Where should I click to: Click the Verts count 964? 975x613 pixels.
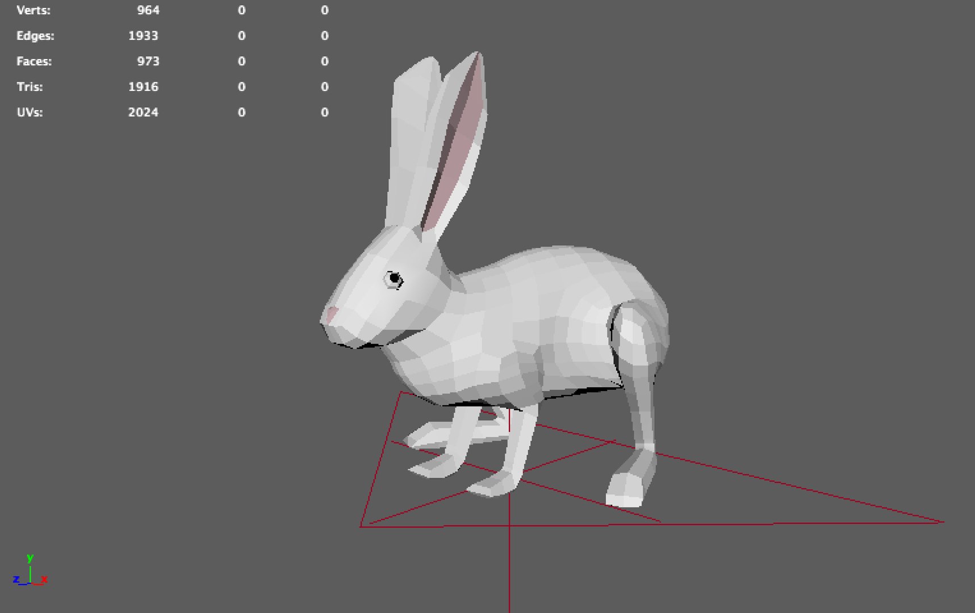coord(148,10)
